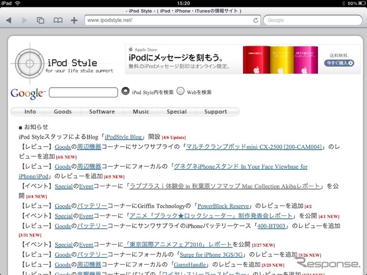Open the '400-BT003' battery case link
This screenshot has height=275, width=367.
[x=271, y=226]
